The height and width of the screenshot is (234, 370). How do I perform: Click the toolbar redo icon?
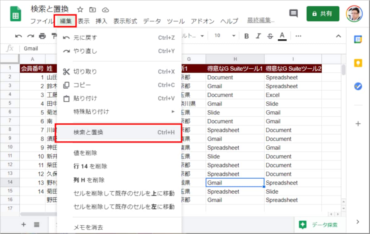tap(31, 36)
